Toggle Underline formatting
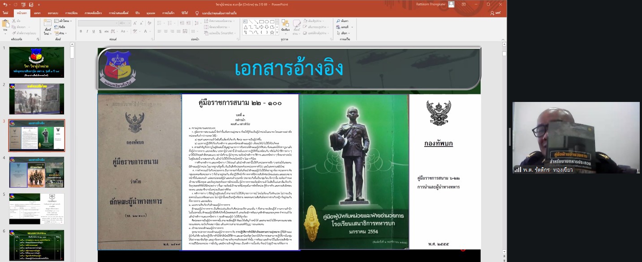 click(x=93, y=31)
